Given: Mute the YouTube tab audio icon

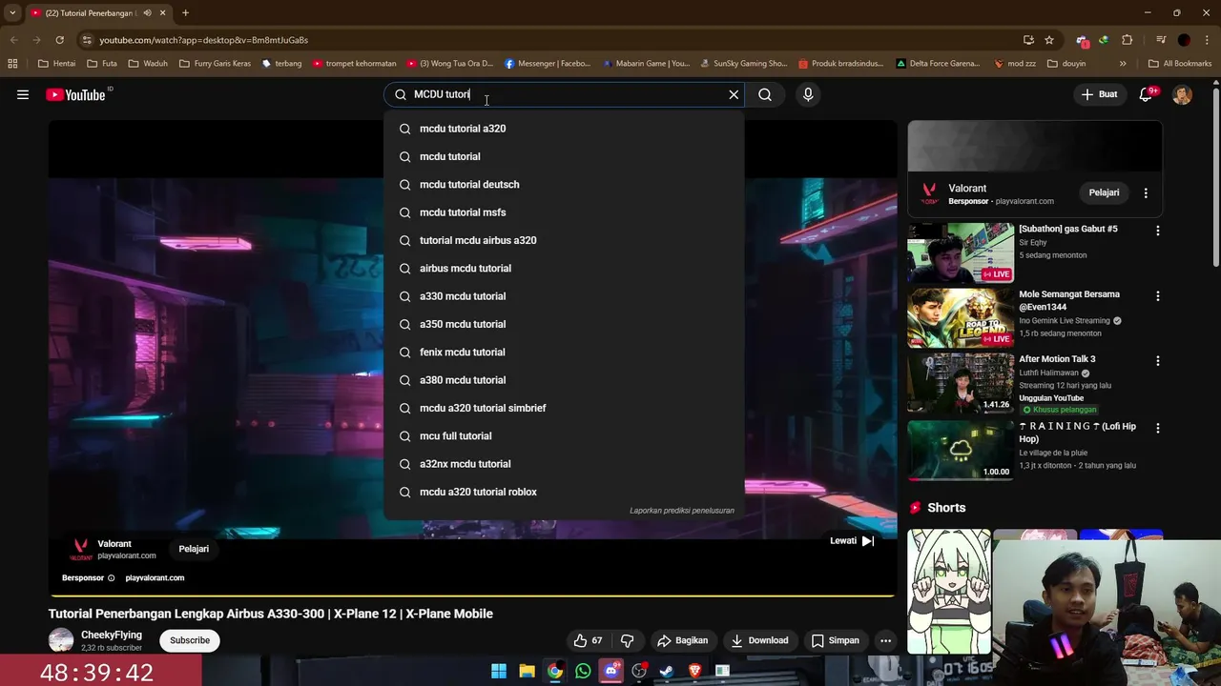Looking at the screenshot, I should [x=147, y=13].
